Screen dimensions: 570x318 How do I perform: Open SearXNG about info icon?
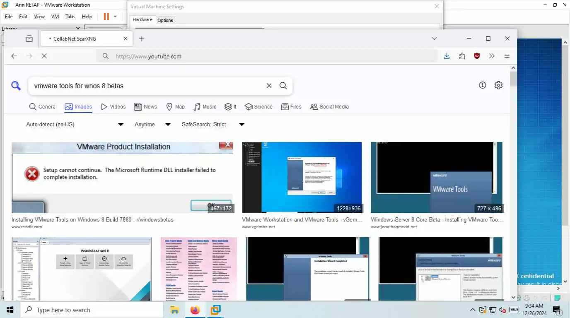482,85
